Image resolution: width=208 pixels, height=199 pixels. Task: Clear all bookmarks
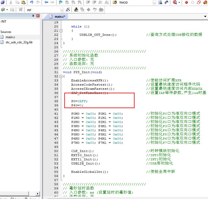click(x=80, y=2)
